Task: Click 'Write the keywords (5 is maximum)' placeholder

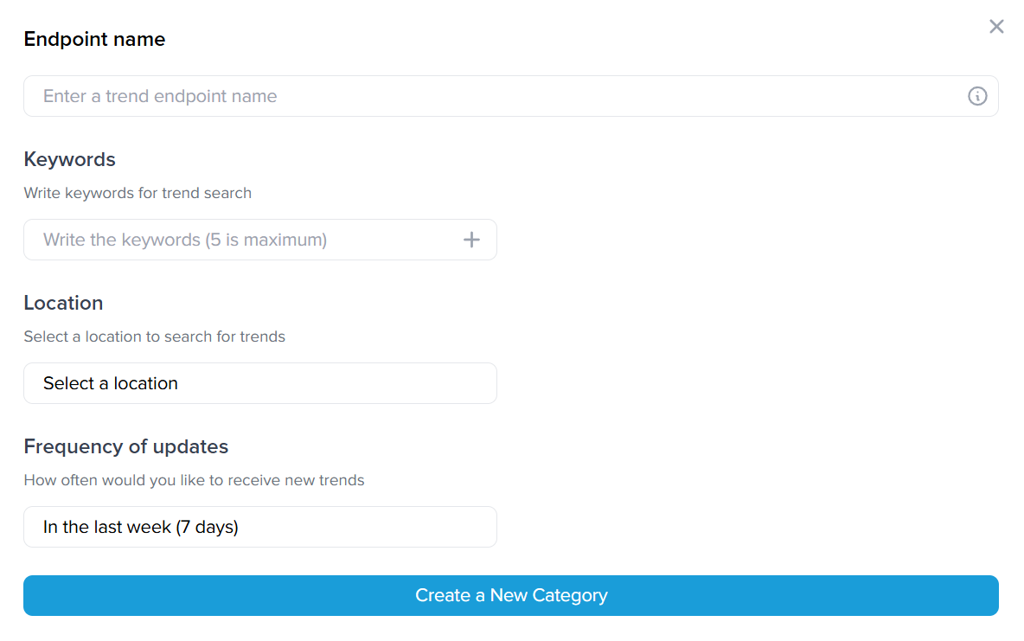Action: 185,240
